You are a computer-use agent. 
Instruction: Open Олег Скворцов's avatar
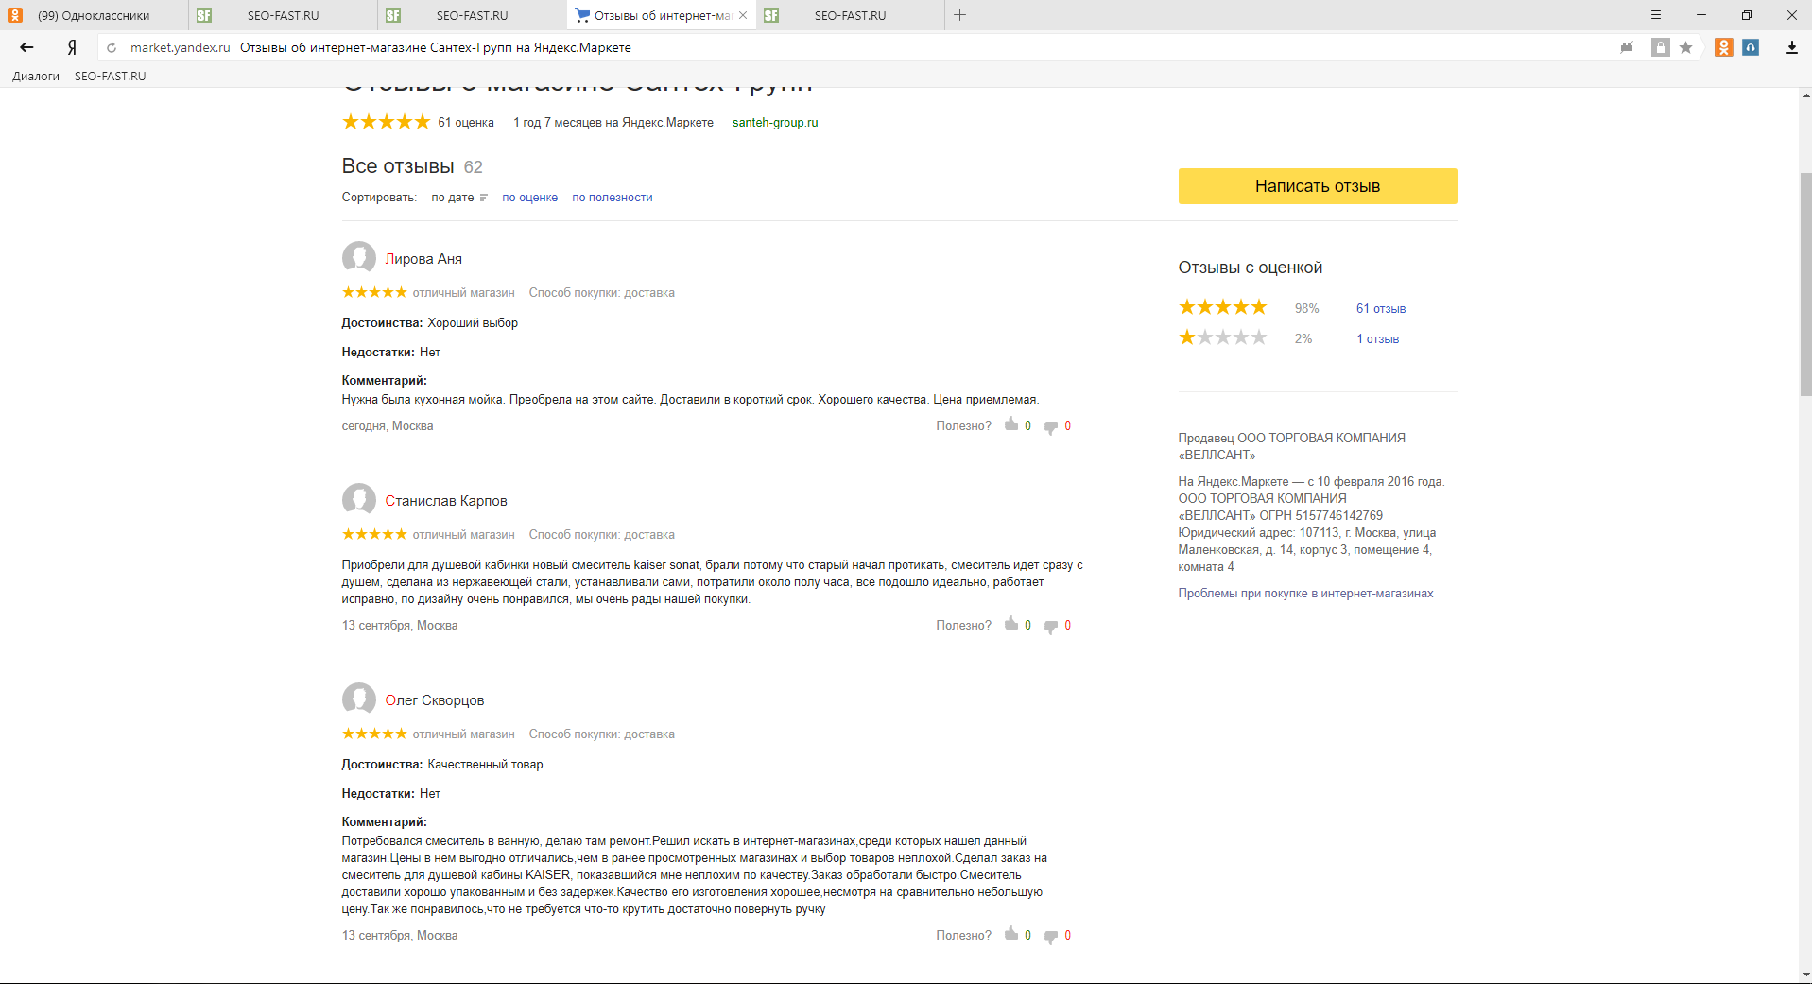[359, 699]
